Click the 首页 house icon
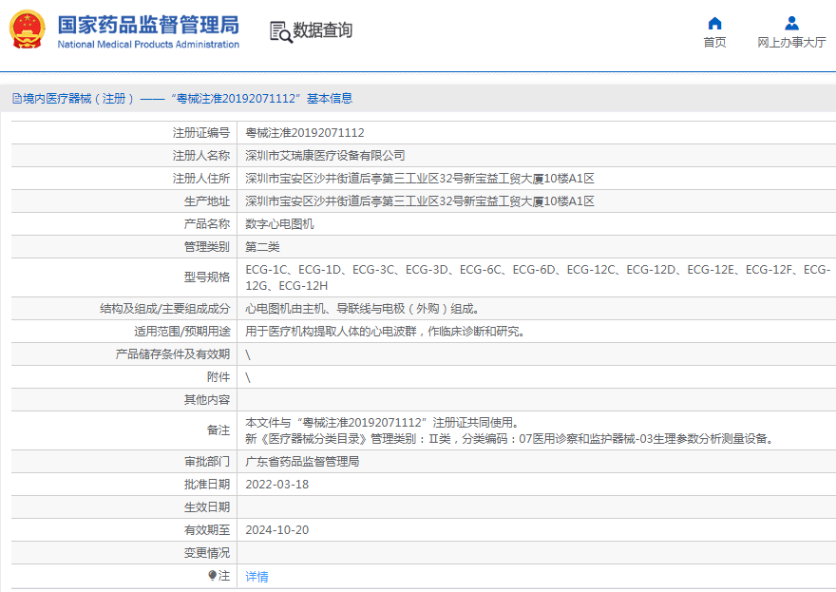The width and height of the screenshot is (836, 592). [x=714, y=23]
